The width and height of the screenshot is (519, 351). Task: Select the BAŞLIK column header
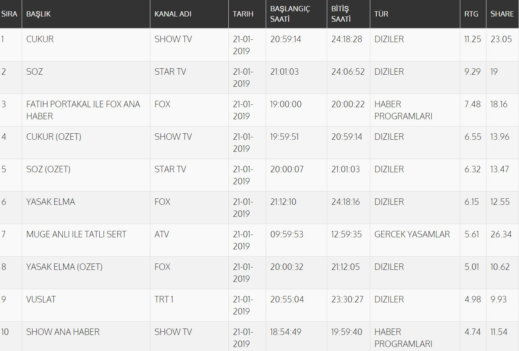38,14
